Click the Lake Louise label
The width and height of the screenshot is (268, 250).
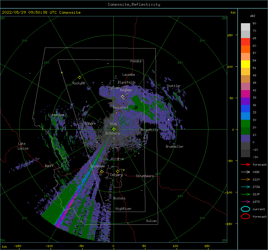click(x=23, y=146)
